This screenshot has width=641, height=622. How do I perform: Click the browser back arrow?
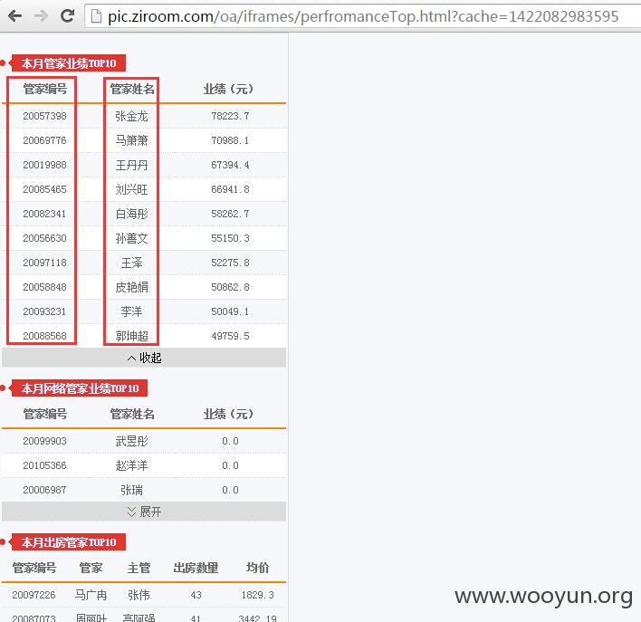pos(15,16)
